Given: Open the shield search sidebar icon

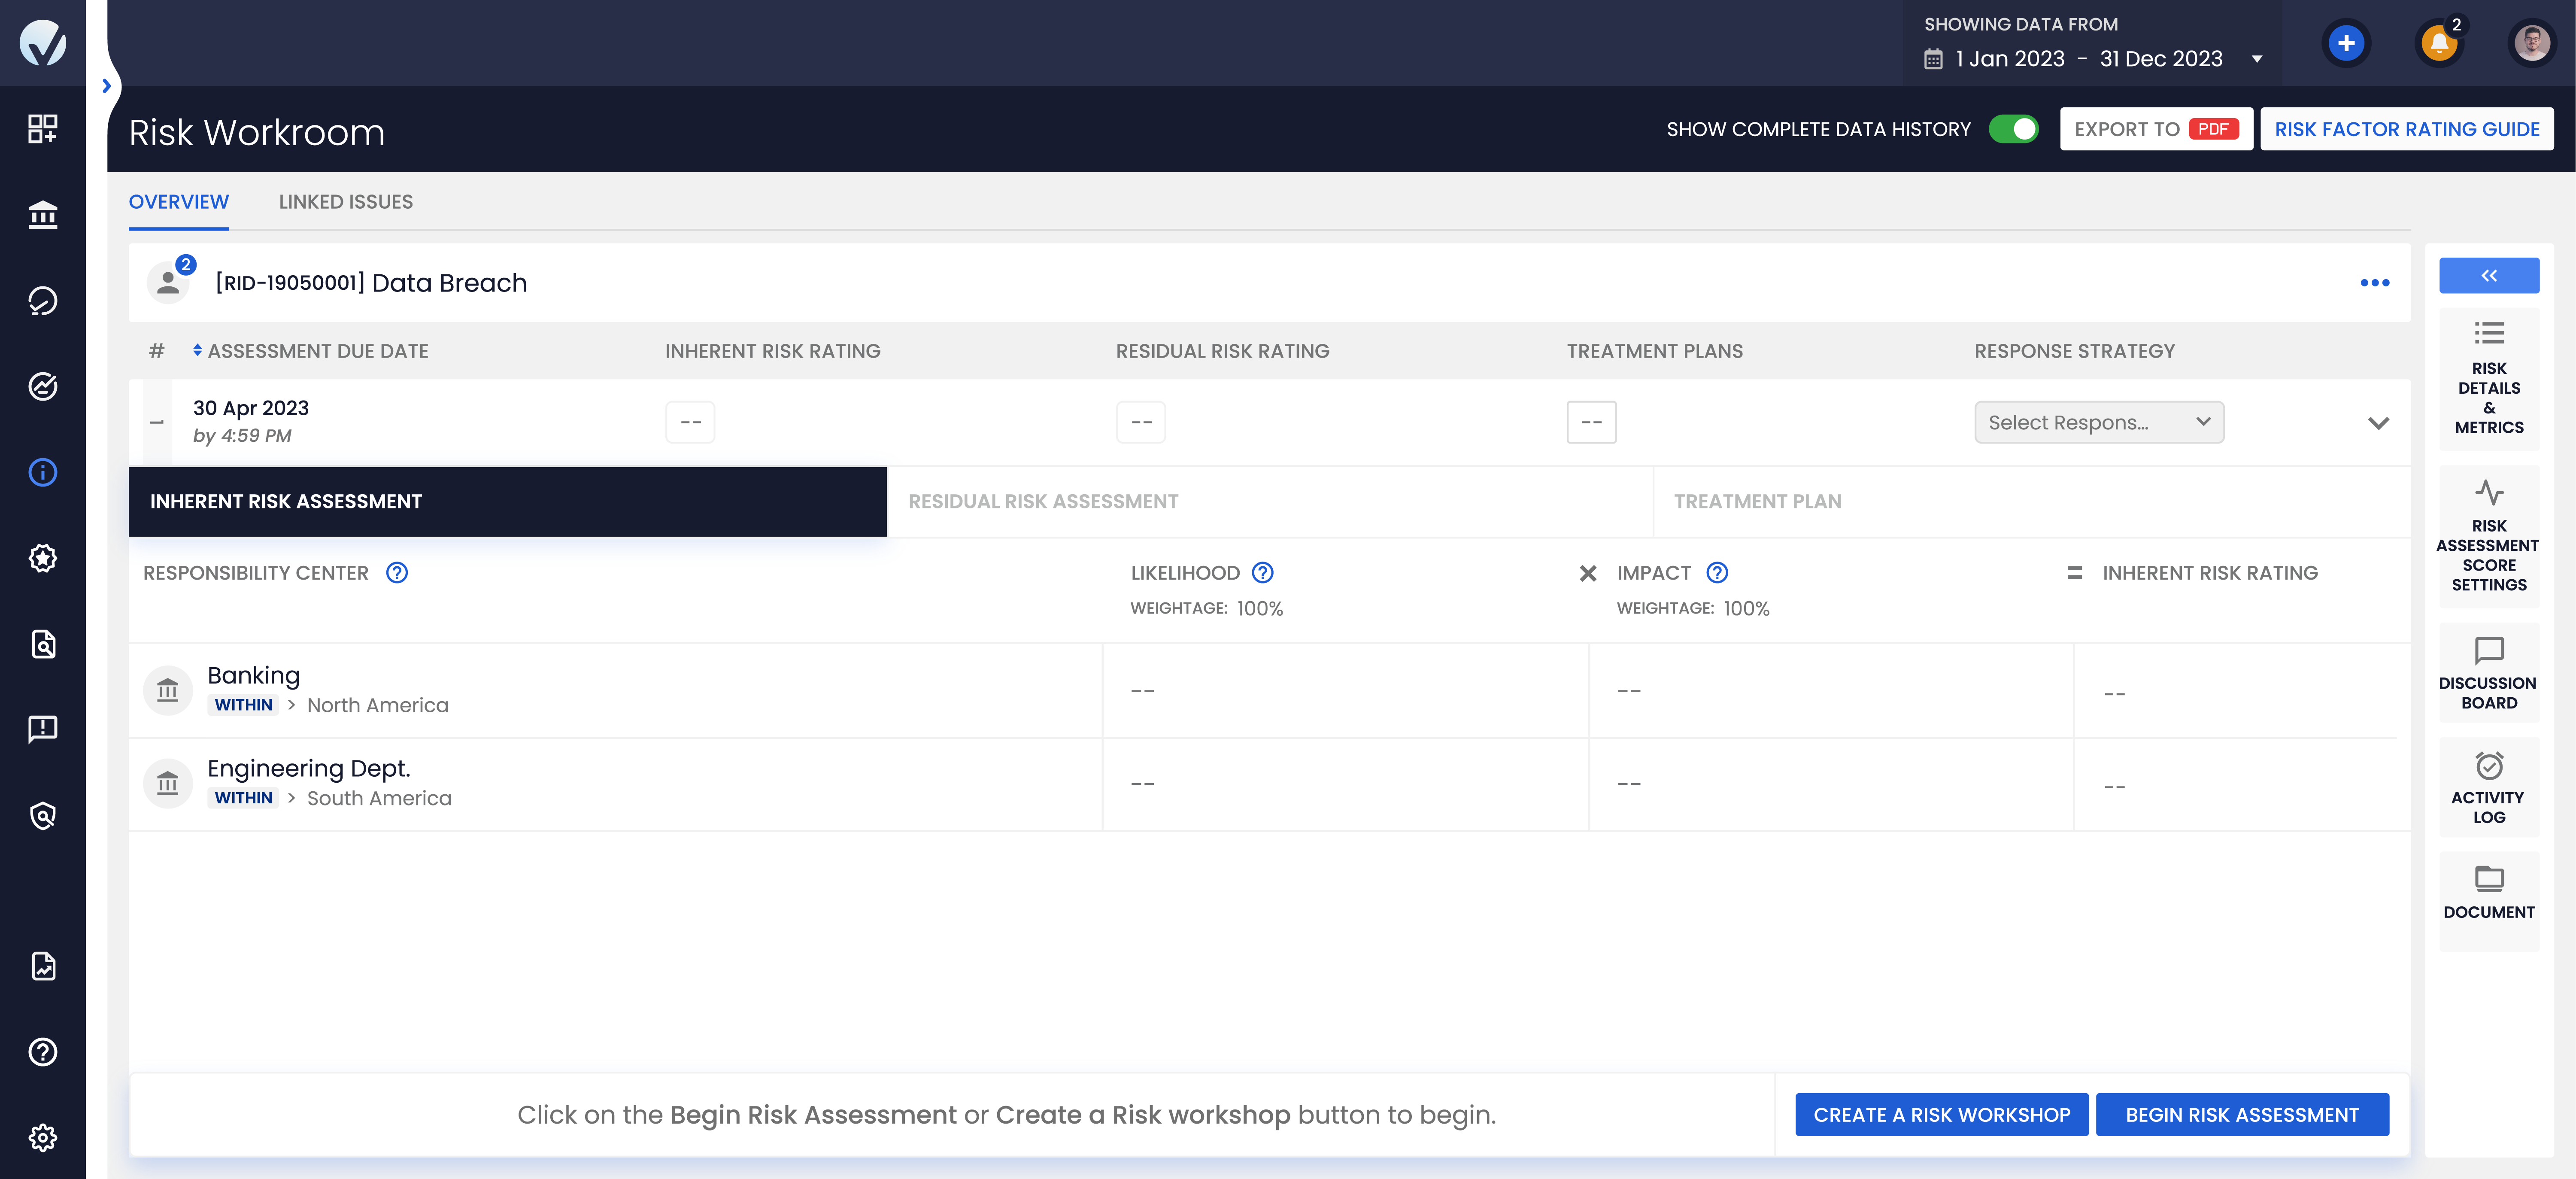Looking at the screenshot, I should point(43,816).
